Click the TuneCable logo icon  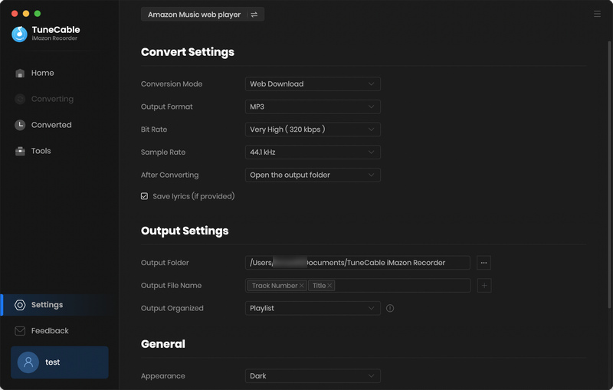pos(19,34)
